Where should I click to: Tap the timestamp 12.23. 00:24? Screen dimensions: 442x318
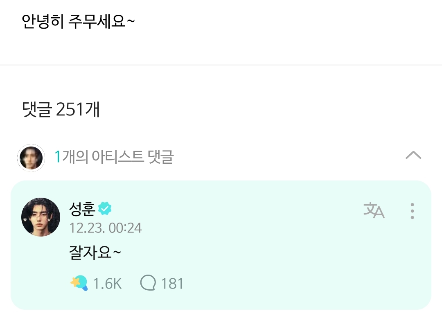point(106,228)
